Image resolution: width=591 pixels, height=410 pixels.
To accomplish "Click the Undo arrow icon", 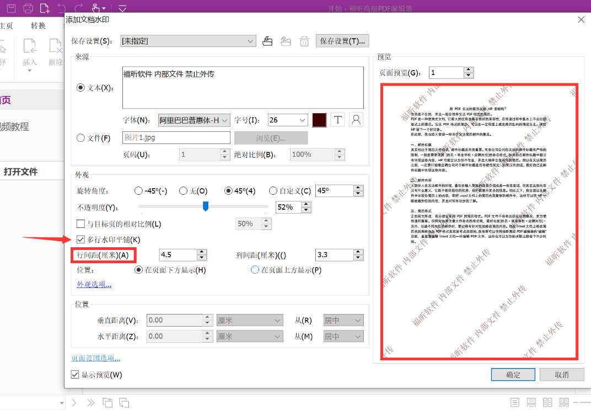I will [x=61, y=8].
